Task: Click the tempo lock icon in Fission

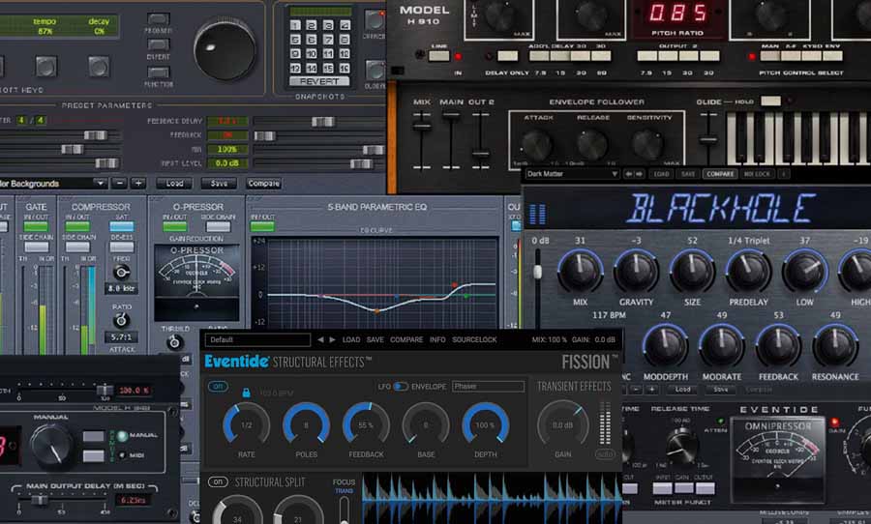Action: [x=247, y=393]
